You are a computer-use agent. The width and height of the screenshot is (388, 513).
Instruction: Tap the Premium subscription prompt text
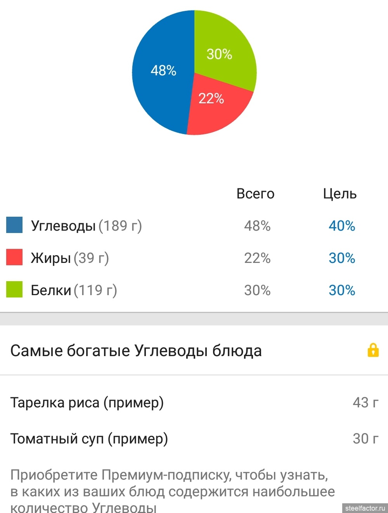tap(173, 491)
